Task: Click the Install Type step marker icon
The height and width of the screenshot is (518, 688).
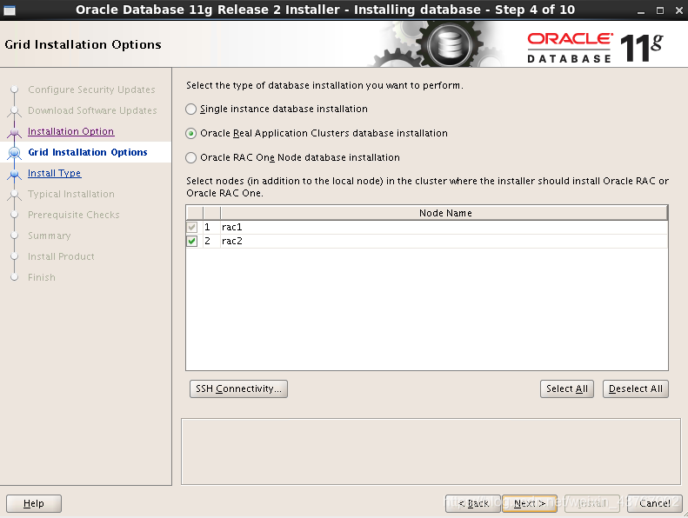Action: click(x=15, y=174)
